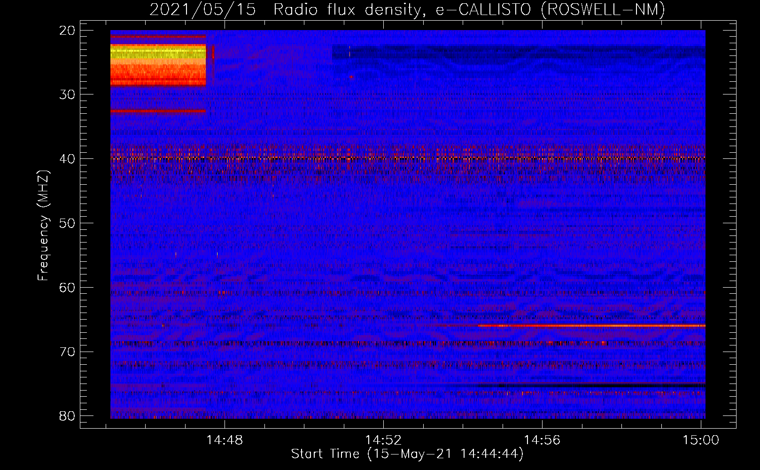Click the '14:52' time tick label
The height and width of the screenshot is (470, 760).
click(383, 440)
